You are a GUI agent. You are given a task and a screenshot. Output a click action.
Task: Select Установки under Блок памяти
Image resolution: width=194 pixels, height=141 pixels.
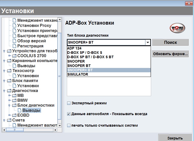[28, 86]
